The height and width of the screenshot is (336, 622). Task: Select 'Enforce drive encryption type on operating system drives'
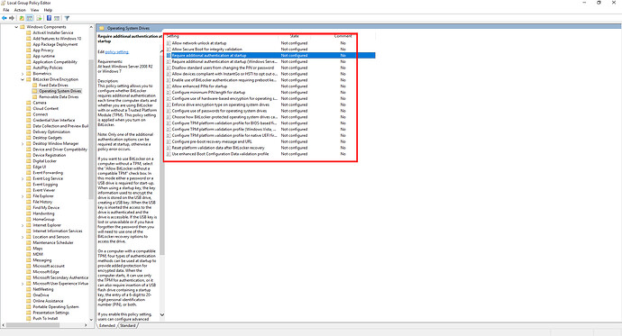point(221,104)
